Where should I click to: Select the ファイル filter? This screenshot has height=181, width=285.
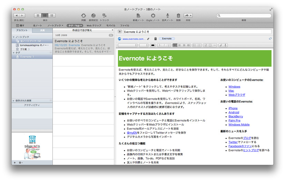[125, 25]
